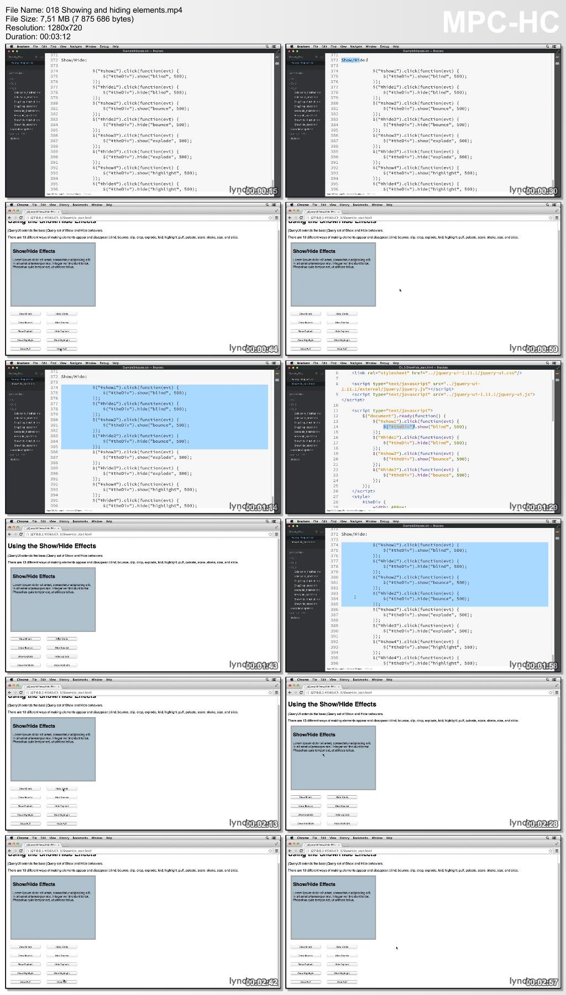566x995 pixels.
Task: Open Spotlight search in 00:02:42 frame
Action: pyautogui.click(x=267, y=838)
